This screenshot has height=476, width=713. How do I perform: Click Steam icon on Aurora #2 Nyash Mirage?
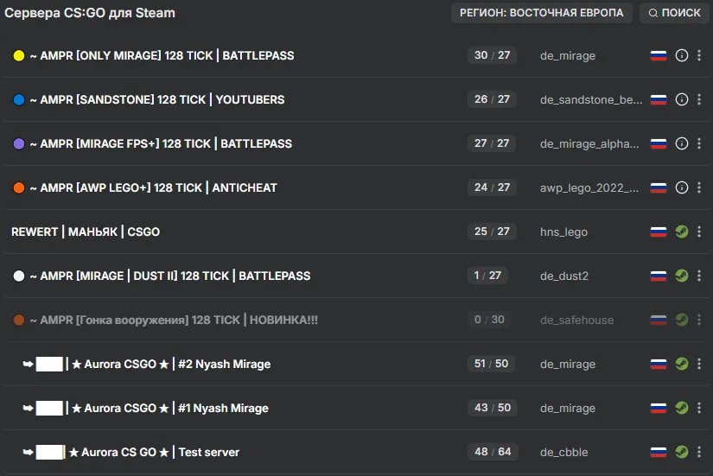(x=681, y=364)
